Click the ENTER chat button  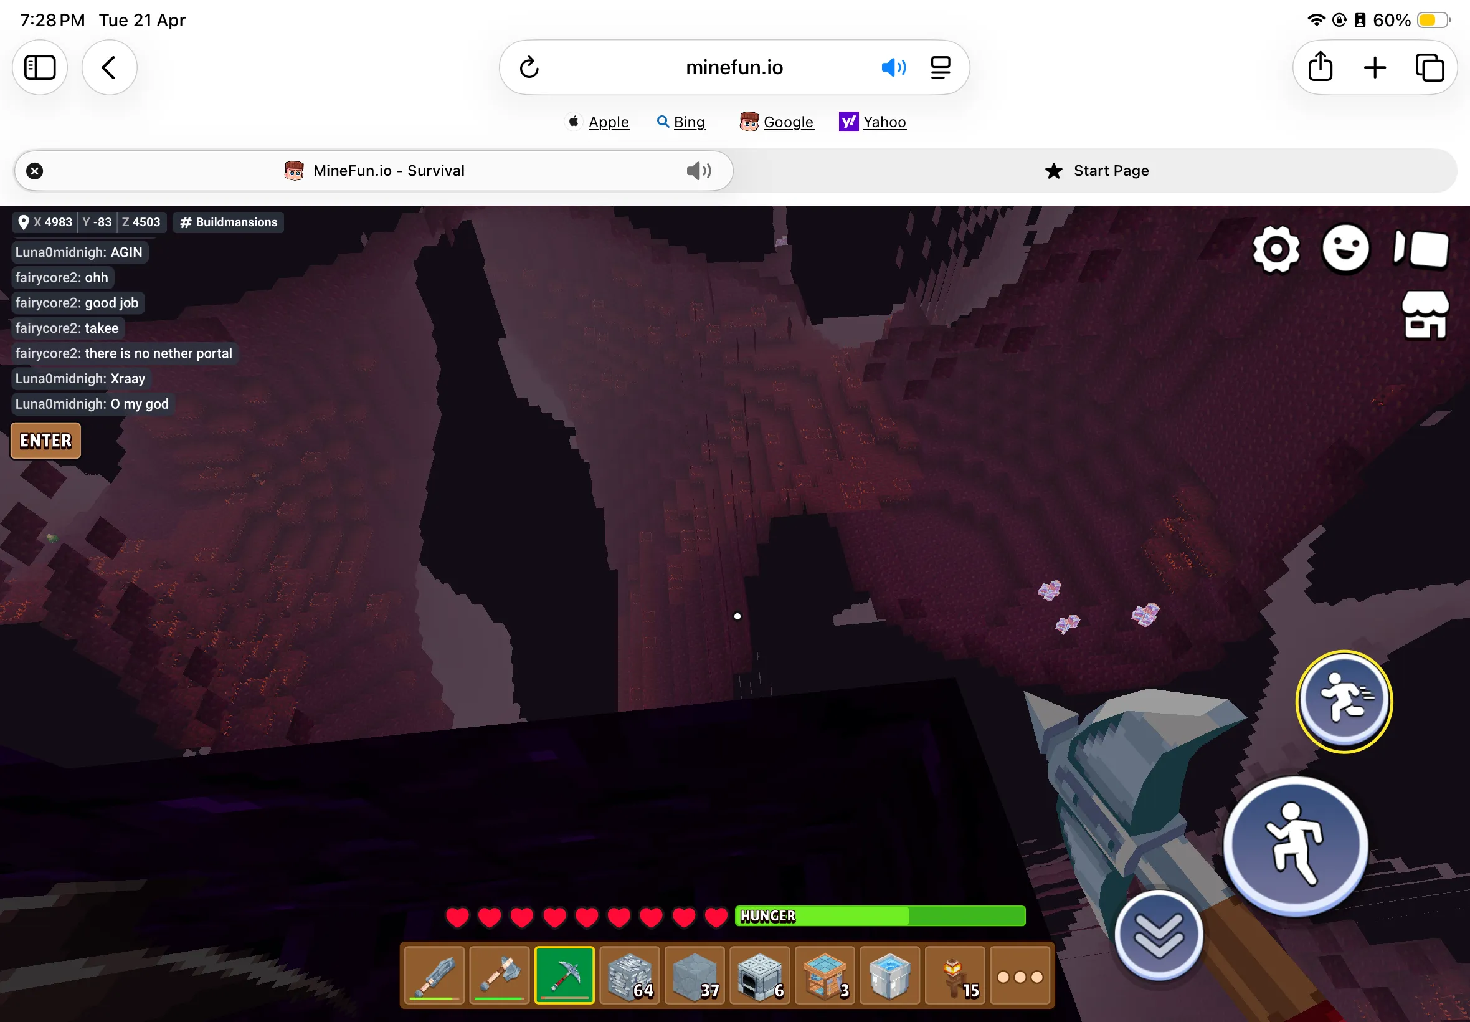(45, 441)
